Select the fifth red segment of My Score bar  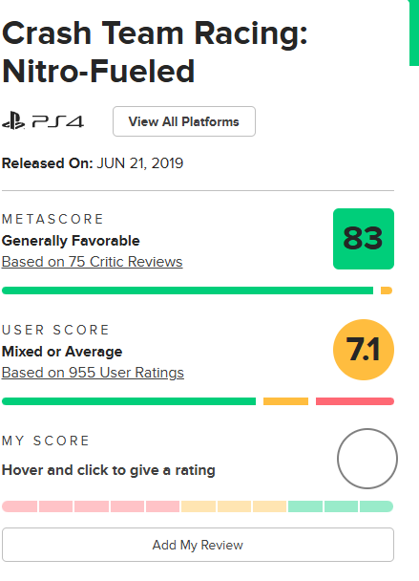pyautogui.click(x=163, y=506)
